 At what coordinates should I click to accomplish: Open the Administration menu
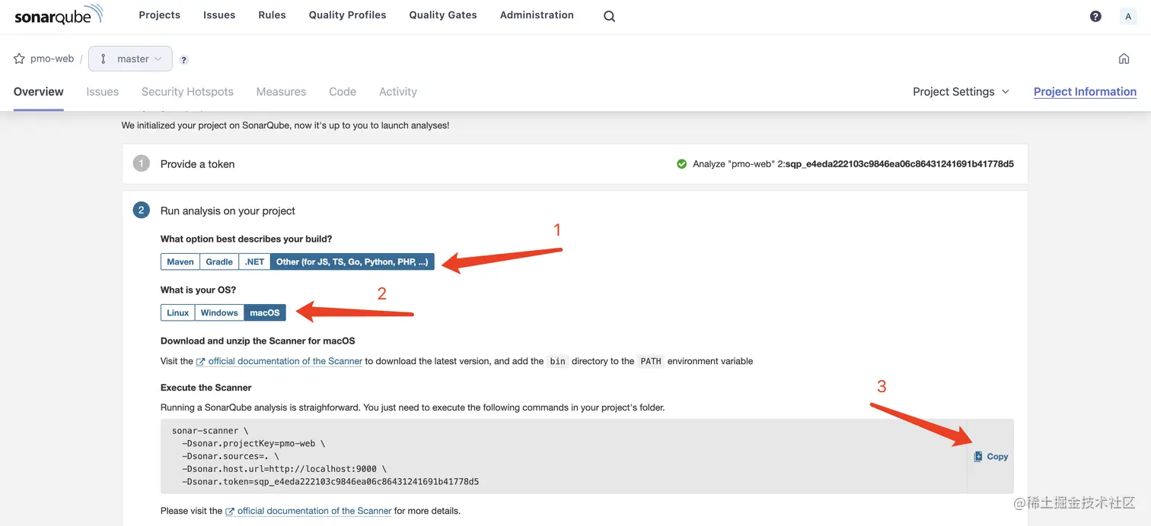point(537,15)
